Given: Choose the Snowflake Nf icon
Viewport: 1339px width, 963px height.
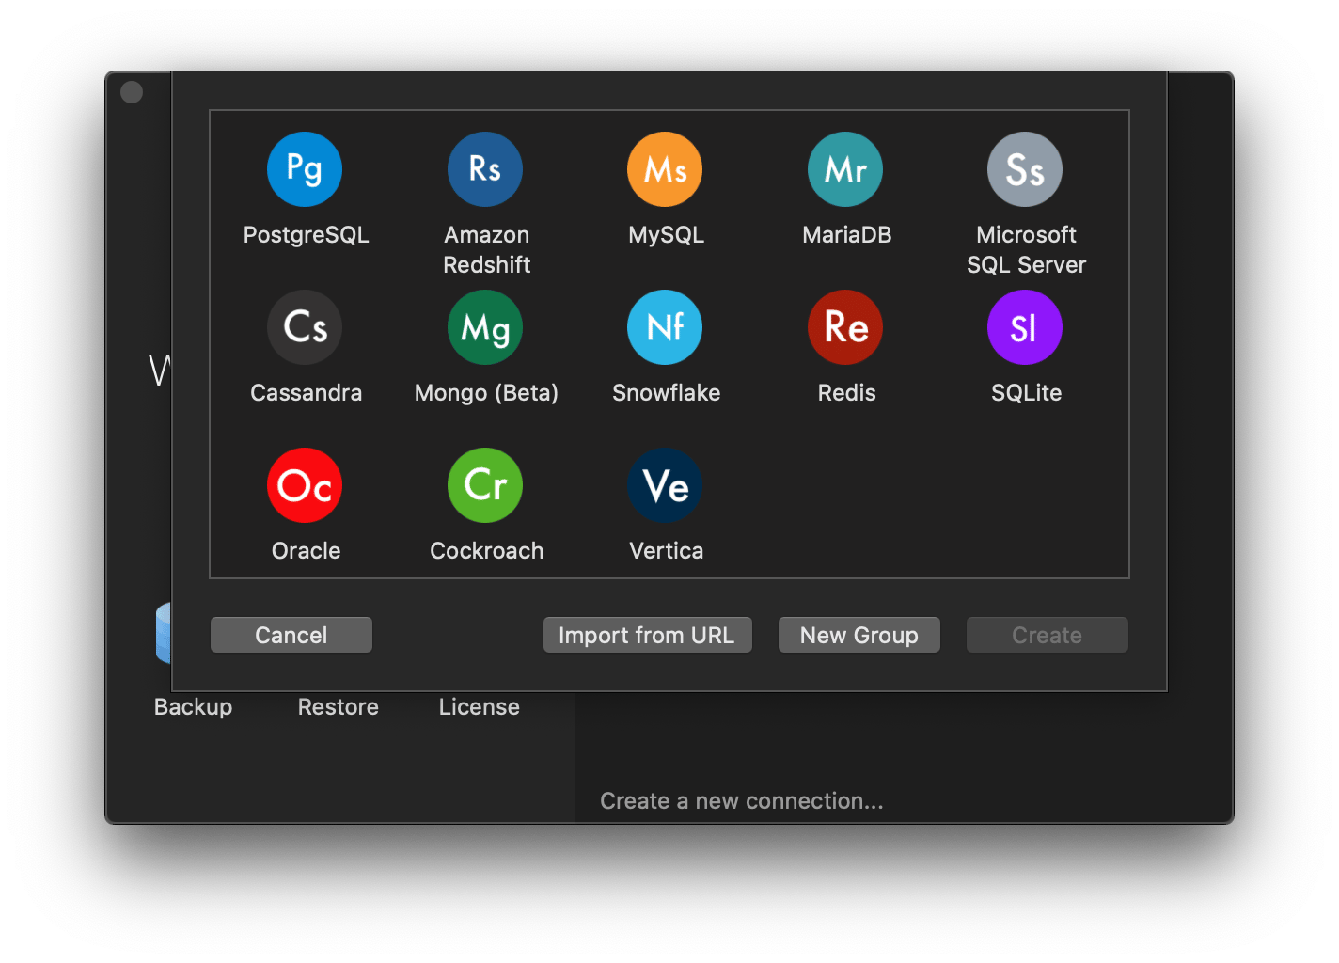Looking at the screenshot, I should (665, 327).
